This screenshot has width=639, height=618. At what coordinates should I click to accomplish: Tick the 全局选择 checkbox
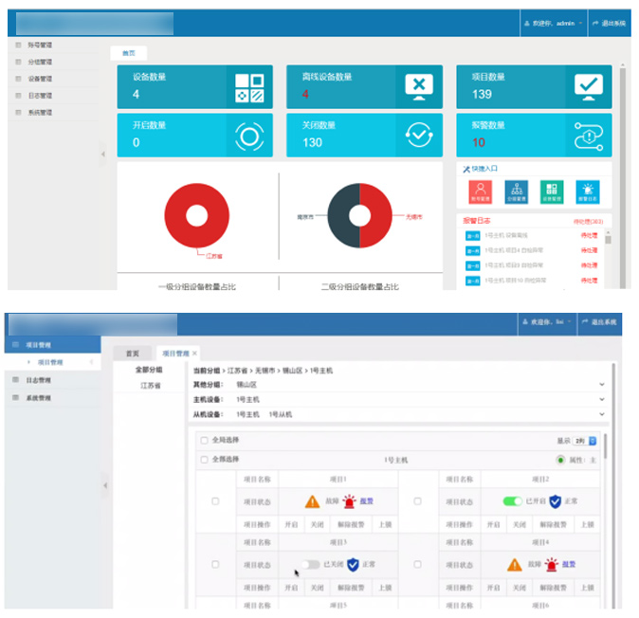pos(204,441)
